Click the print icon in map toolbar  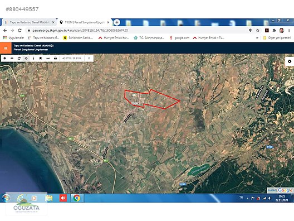[x=55, y=58]
